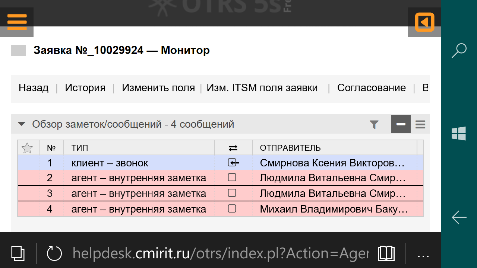The width and height of the screenshot is (477, 268).
Task: Click direction box of article 2
Action: point(232,178)
